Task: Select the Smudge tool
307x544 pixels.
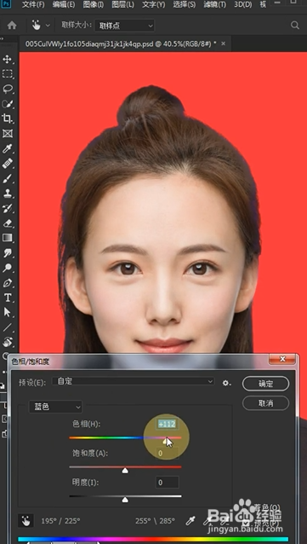Action: tap(8, 253)
